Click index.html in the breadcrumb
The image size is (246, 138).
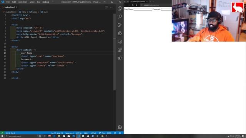(x=10, y=12)
